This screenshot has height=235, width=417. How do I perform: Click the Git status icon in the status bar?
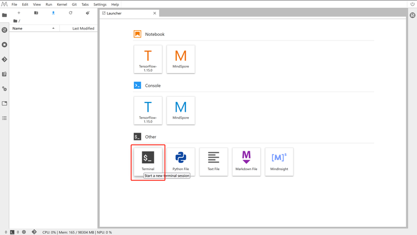point(34,232)
